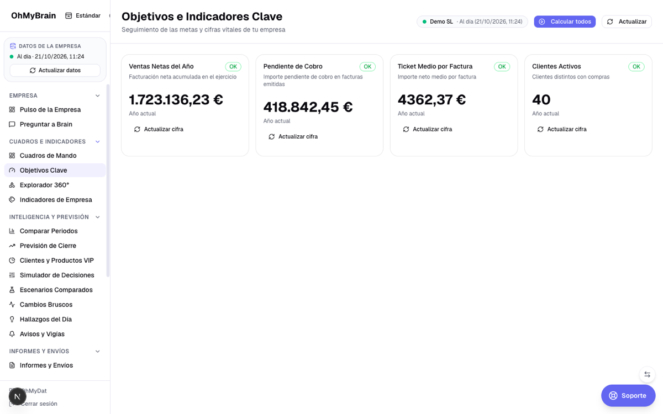Viewport: 663px width, 414px height.
Task: Go to Previsión de Cierre
Action: click(55, 246)
